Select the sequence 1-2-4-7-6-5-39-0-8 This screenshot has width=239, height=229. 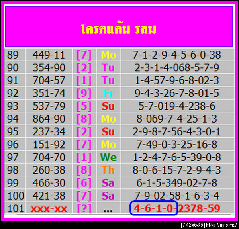coord(177,157)
